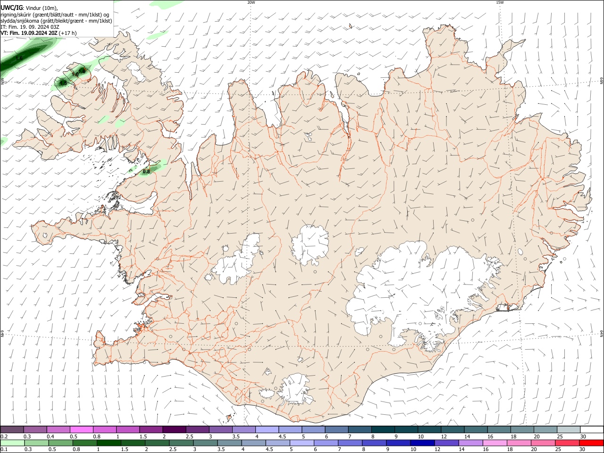Pick rain-scale swatch between 0.8 and 1

pos(84,443)
